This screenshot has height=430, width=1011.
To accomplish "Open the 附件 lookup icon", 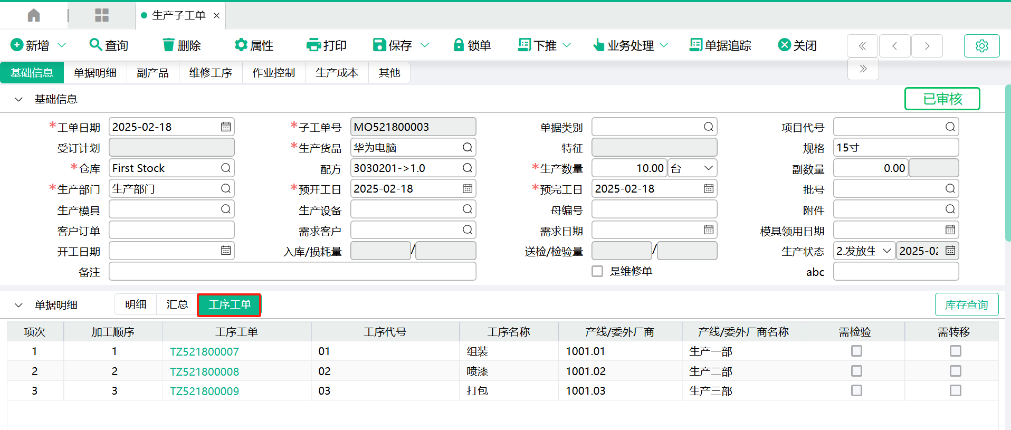I will [950, 209].
